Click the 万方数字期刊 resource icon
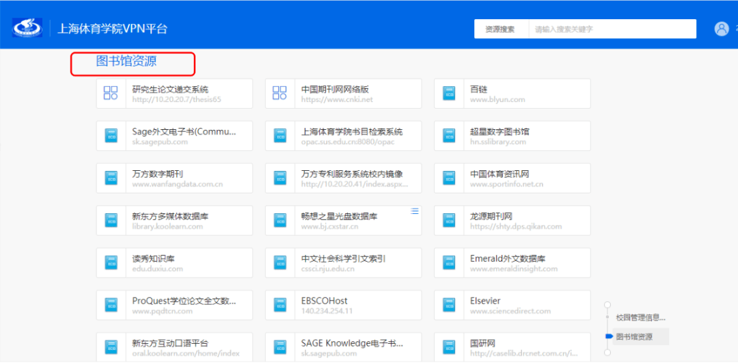 [111, 178]
